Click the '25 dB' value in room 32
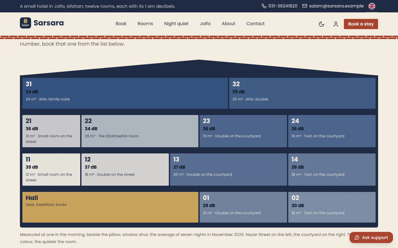The image size is (398, 248). (x=238, y=92)
